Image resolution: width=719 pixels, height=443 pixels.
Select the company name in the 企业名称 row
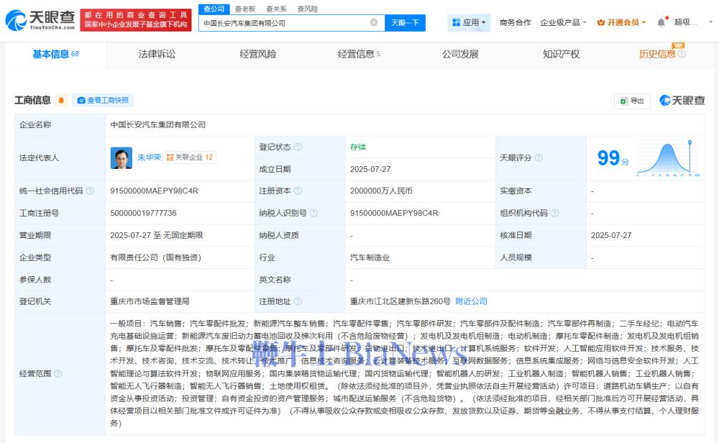click(157, 124)
